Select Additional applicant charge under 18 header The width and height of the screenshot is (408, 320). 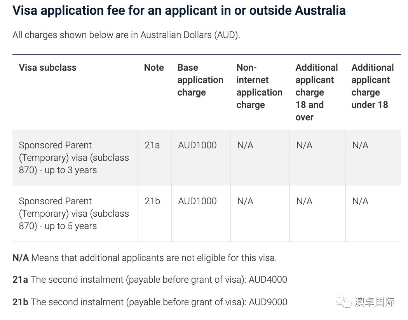pyautogui.click(x=372, y=86)
